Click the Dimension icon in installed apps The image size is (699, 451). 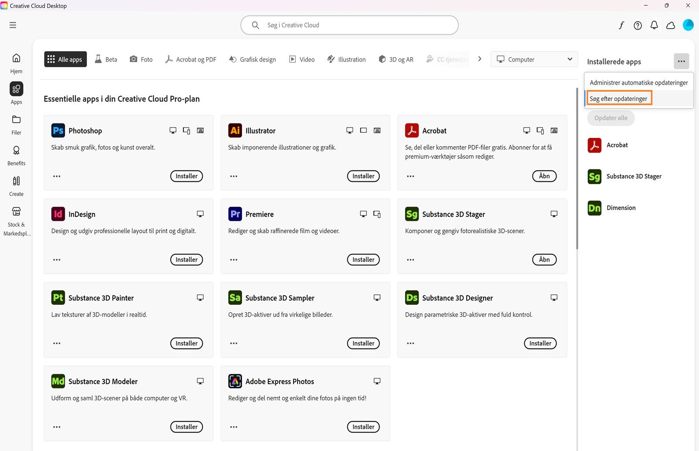[x=594, y=208]
